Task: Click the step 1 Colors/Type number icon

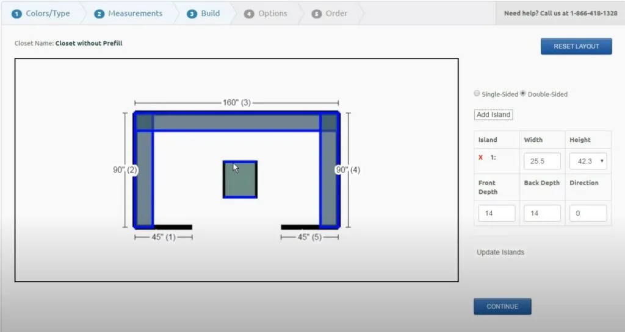Action: coord(17,13)
